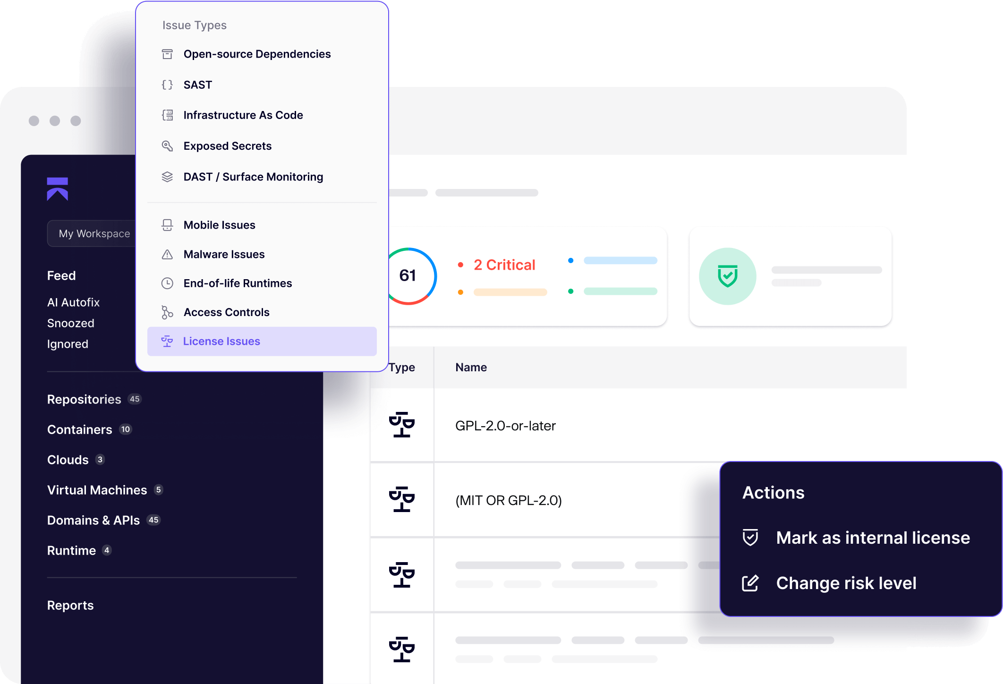Click the Open-source Dependencies box icon
Image resolution: width=1003 pixels, height=684 pixels.
pyautogui.click(x=167, y=54)
